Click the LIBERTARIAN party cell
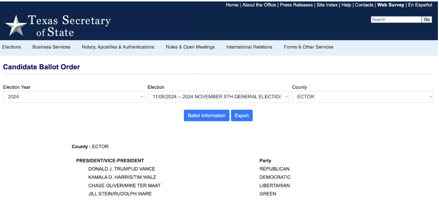The width and height of the screenshot is (439, 205). click(x=275, y=186)
